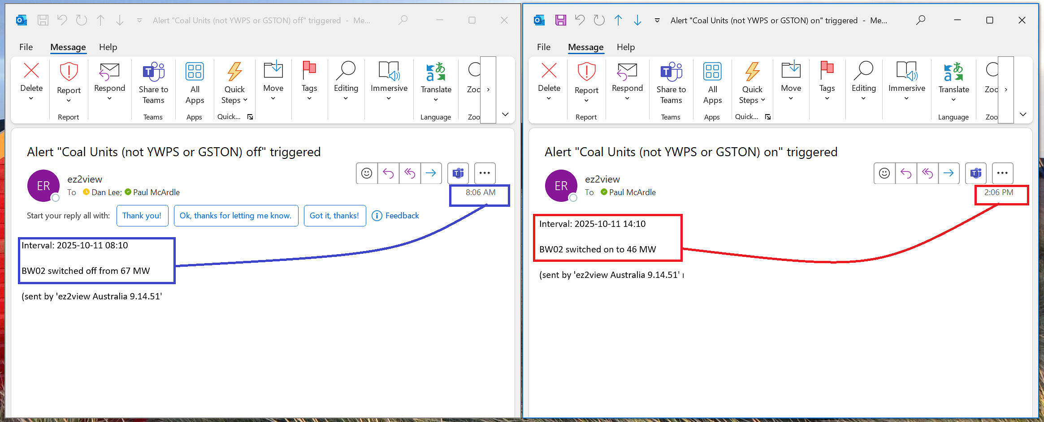Click "Got it, thanks!" suggested reply
1044x422 pixels.
point(334,216)
